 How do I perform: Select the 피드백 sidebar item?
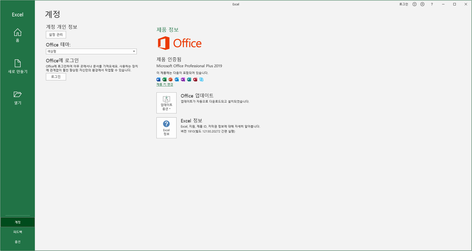click(x=17, y=232)
